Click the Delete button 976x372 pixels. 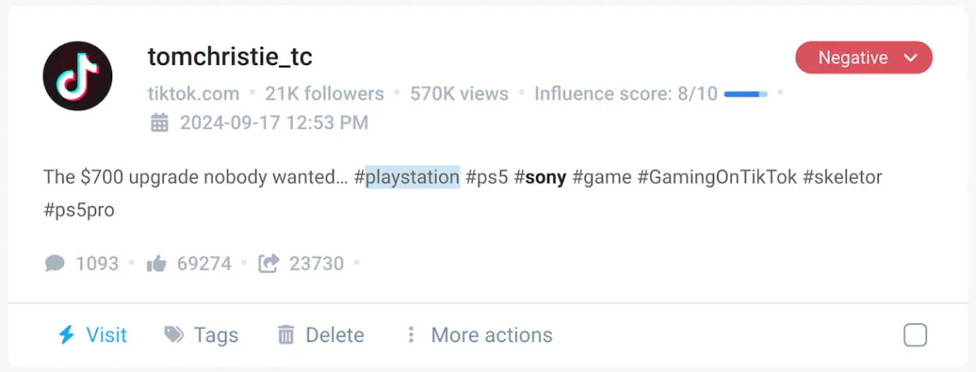pyautogui.click(x=321, y=335)
